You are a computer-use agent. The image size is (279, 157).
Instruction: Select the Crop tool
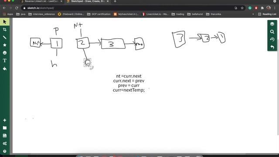[x=5, y=30]
